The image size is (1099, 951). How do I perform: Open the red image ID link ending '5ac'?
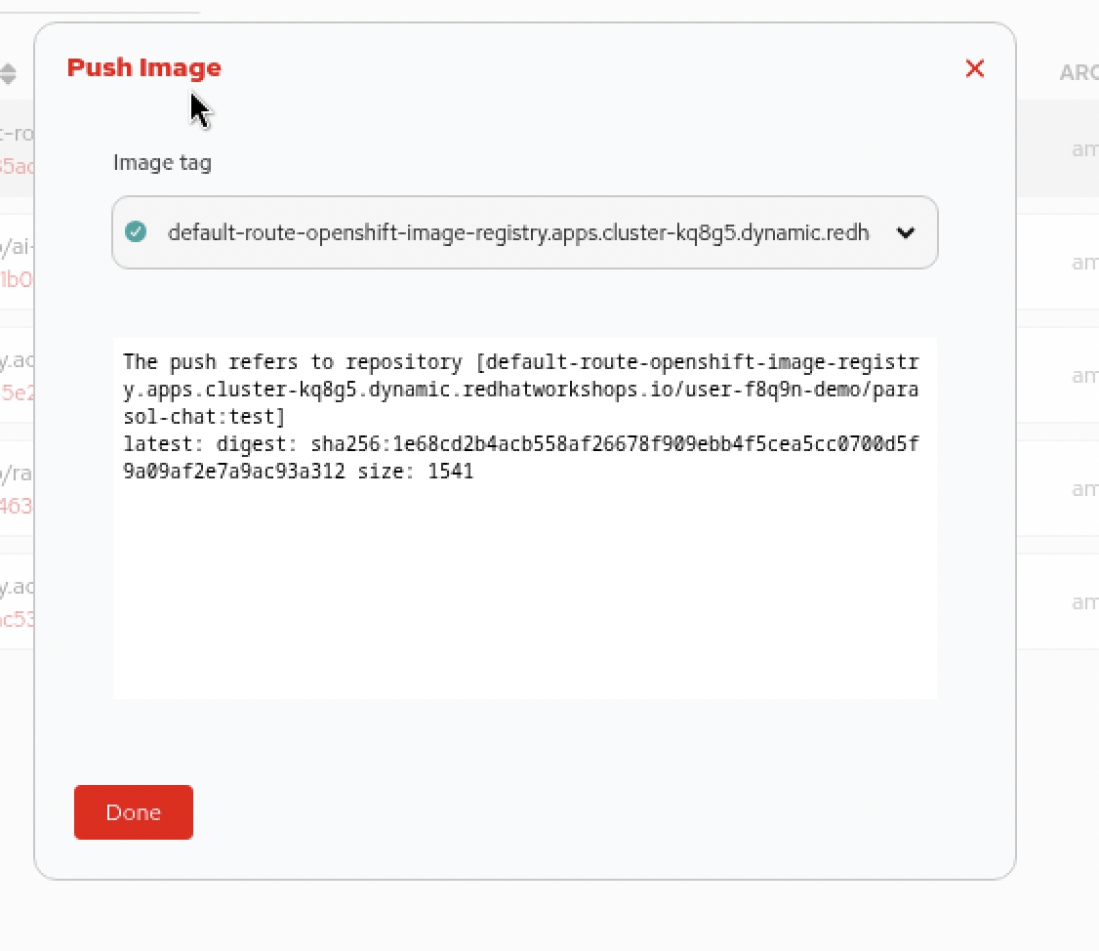17,166
